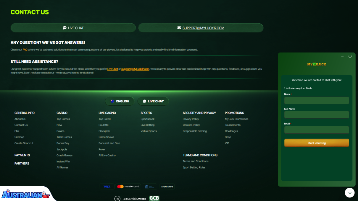Click the Visa payment logo

107,187
